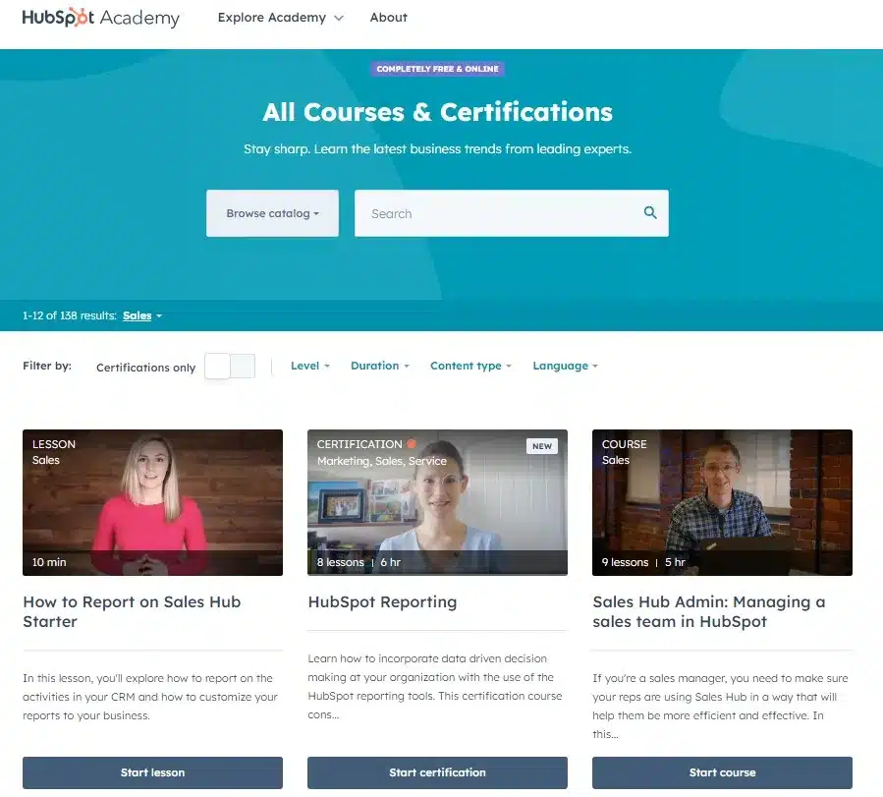This screenshot has height=797, width=883.
Task: Click the Start course button
Action: [722, 772]
